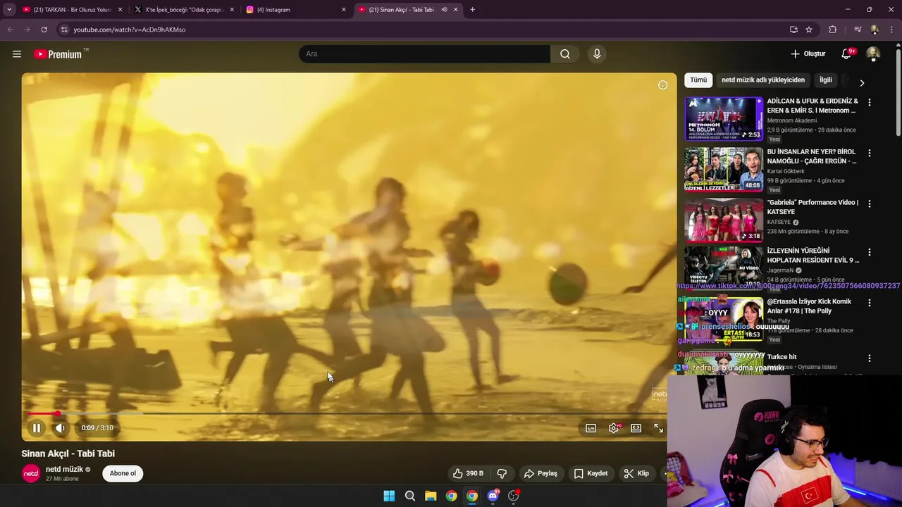902x507 pixels.
Task: Open netd müzik channel avatar
Action: [31, 474]
